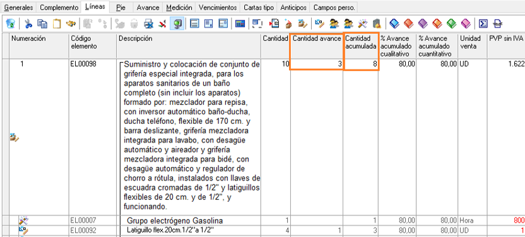This screenshot has height=237, width=525.
Task: Go to the Avance tab
Action: pyautogui.click(x=148, y=8)
